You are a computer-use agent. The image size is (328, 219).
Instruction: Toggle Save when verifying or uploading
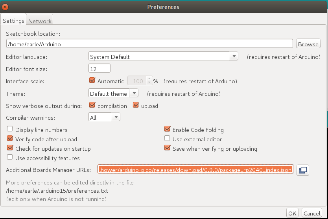[x=167, y=148]
